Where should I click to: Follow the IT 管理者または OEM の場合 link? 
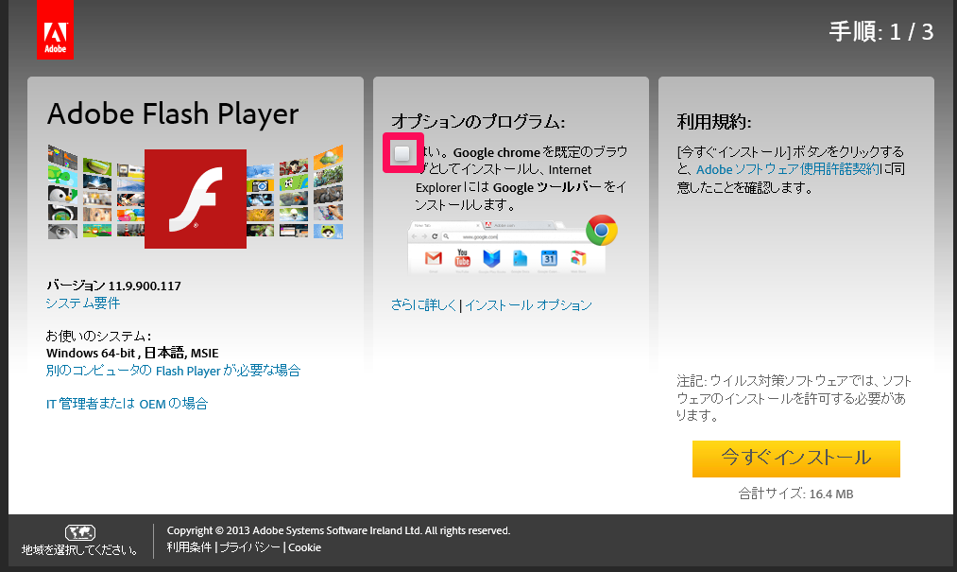click(x=127, y=404)
